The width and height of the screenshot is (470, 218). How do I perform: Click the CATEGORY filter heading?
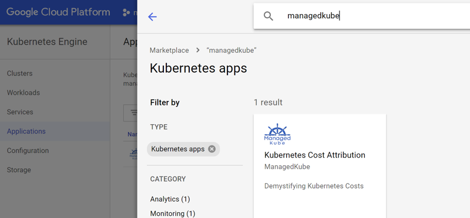coord(168,179)
